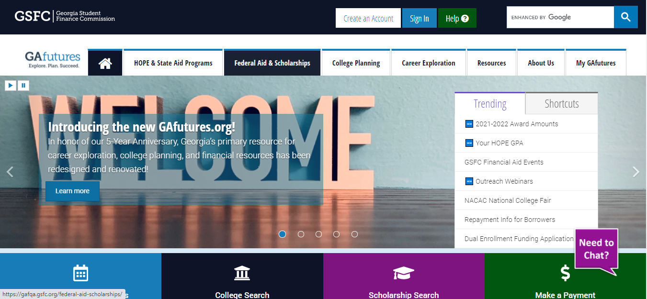Click the Make a Payment tile label
647x299 pixels.
pyautogui.click(x=565, y=295)
